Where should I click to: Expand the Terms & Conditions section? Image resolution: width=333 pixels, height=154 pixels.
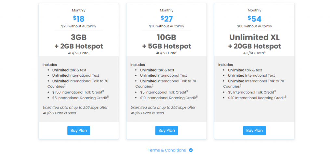167,150
